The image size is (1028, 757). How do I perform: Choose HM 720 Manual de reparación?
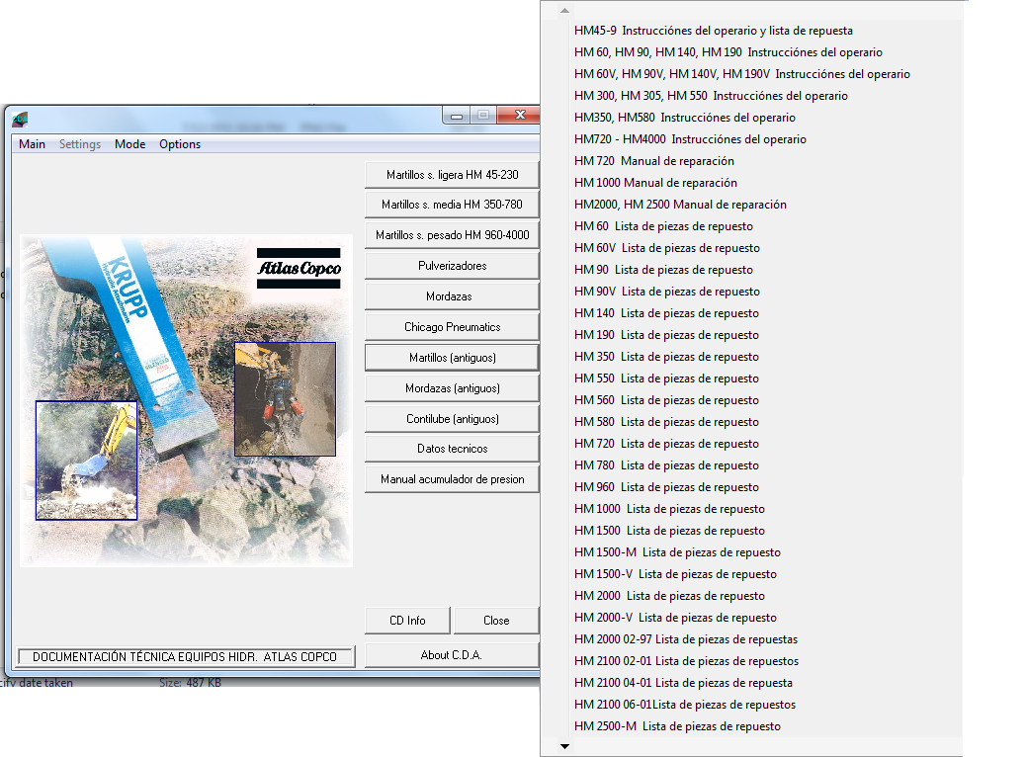pyautogui.click(x=654, y=160)
